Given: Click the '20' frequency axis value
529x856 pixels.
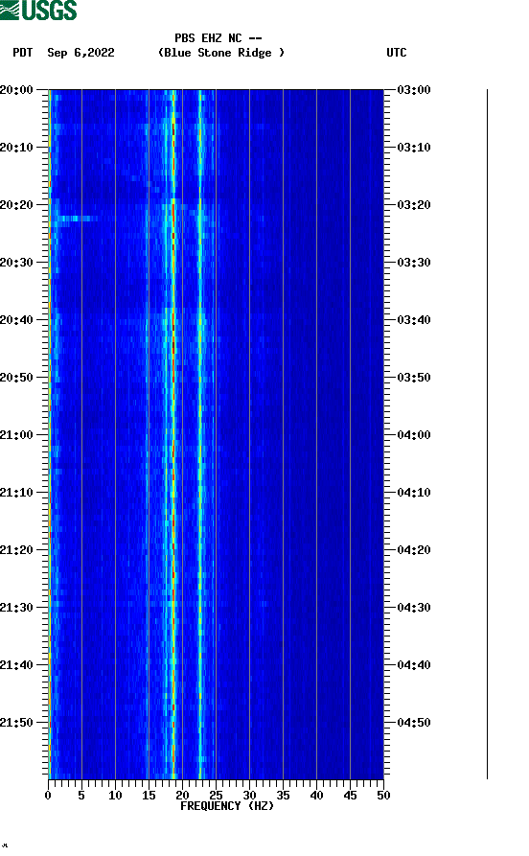Looking at the screenshot, I should pos(182,796).
